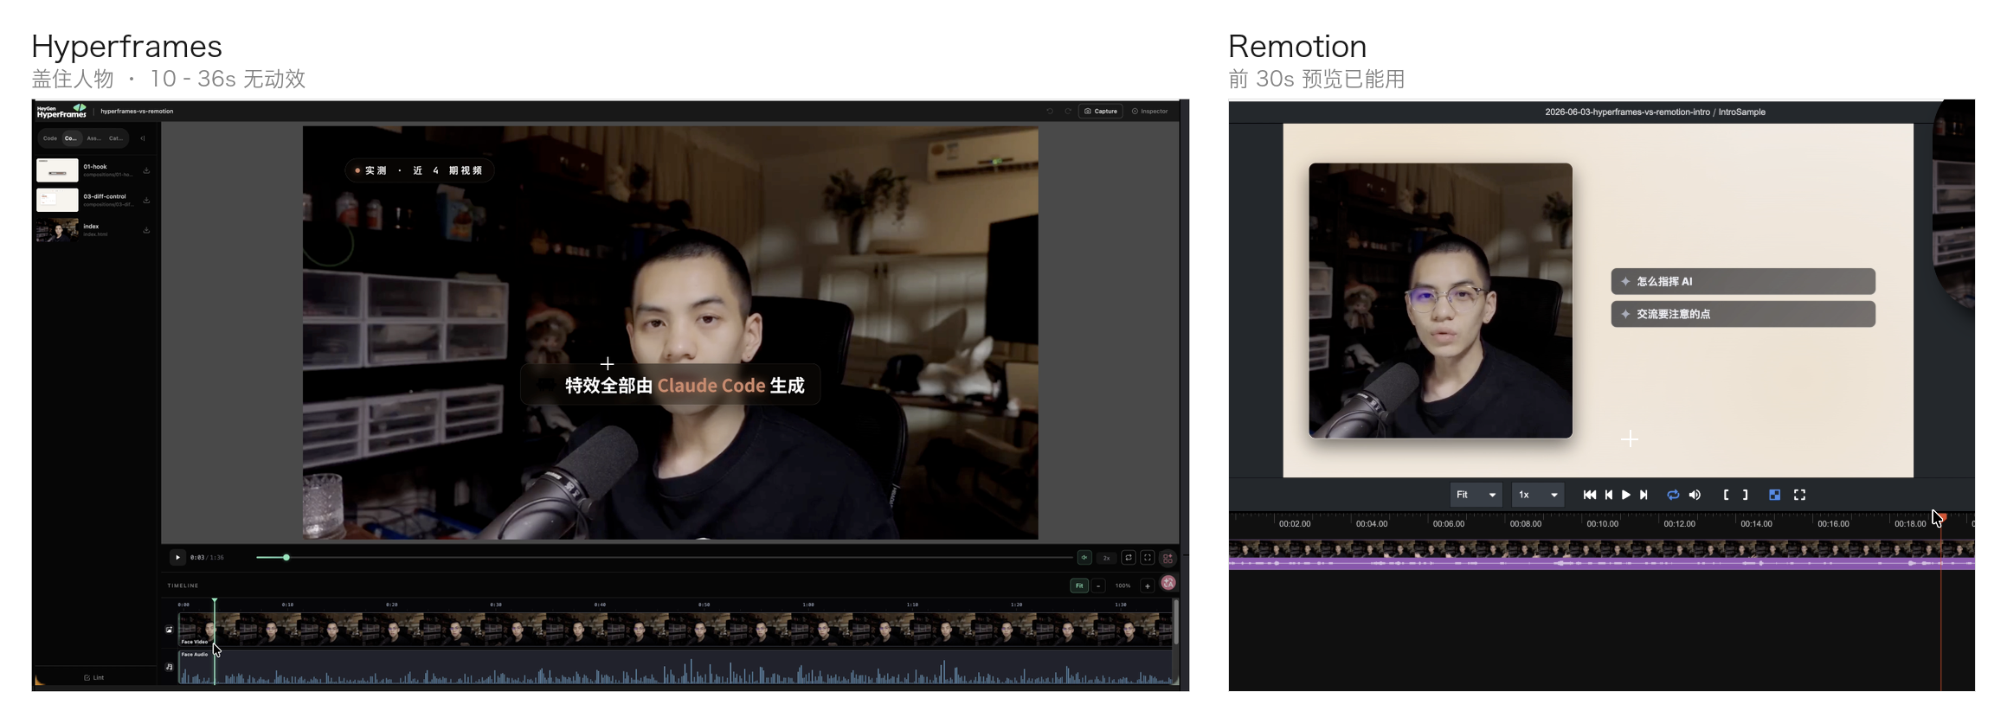Switch to the Assets tab in the sidebar
The width and height of the screenshot is (2007, 723).
[93, 138]
